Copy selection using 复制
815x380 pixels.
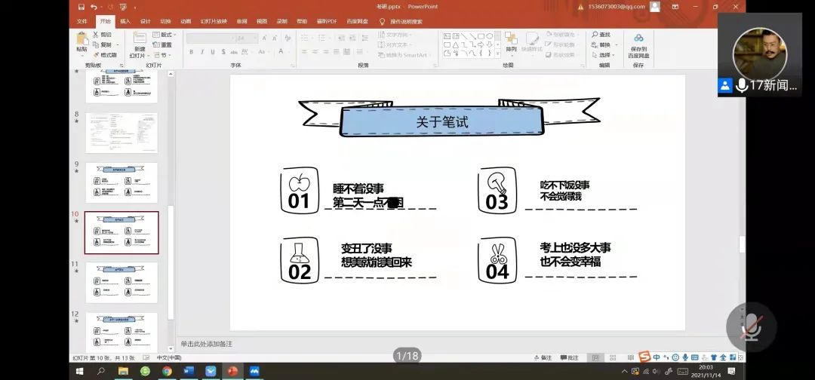[x=102, y=44]
